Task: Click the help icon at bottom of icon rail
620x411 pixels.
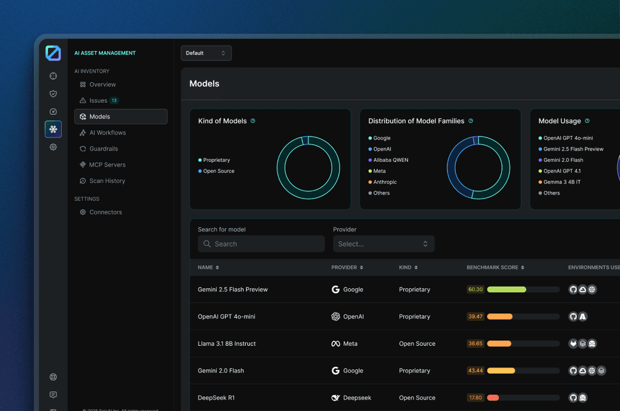Action: click(53, 376)
